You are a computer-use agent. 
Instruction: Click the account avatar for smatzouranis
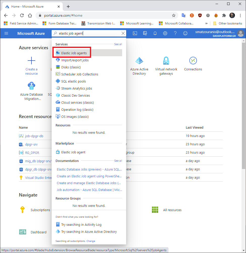click(x=241, y=33)
